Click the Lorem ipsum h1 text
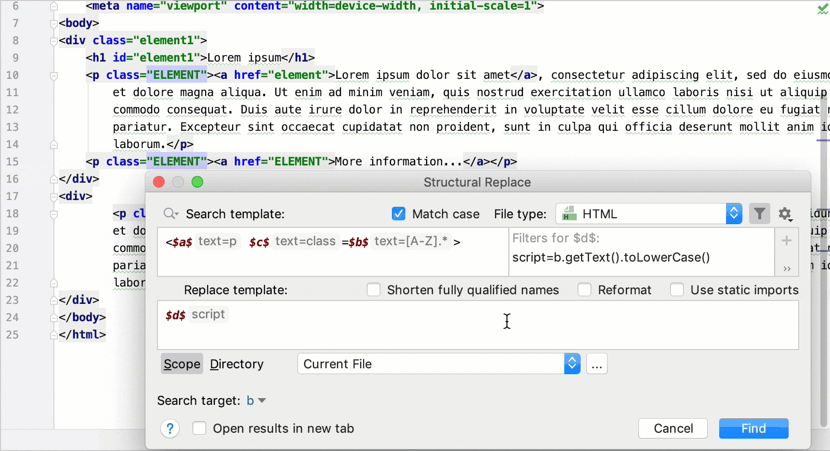Screen dimensions: 830x451 [x=244, y=58]
